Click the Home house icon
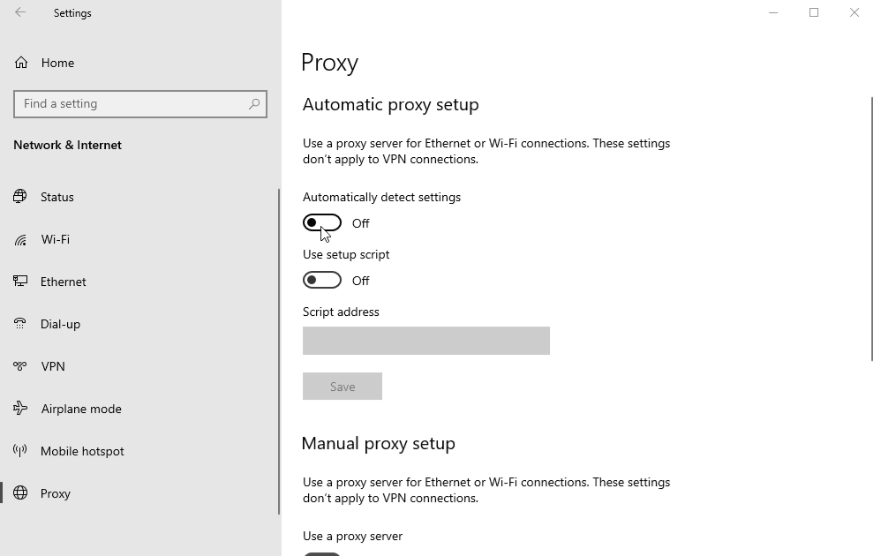The image size is (873, 556). pos(21,63)
